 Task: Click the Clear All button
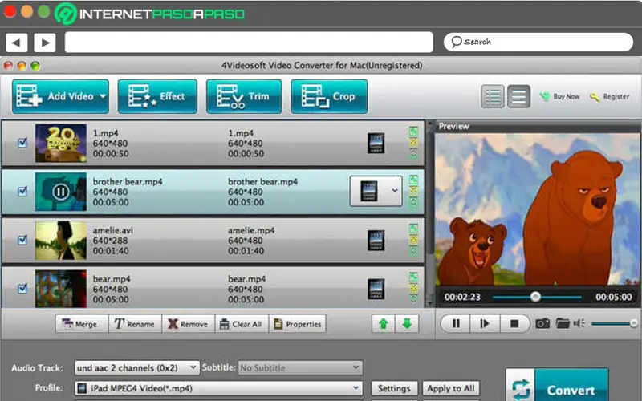tap(242, 324)
